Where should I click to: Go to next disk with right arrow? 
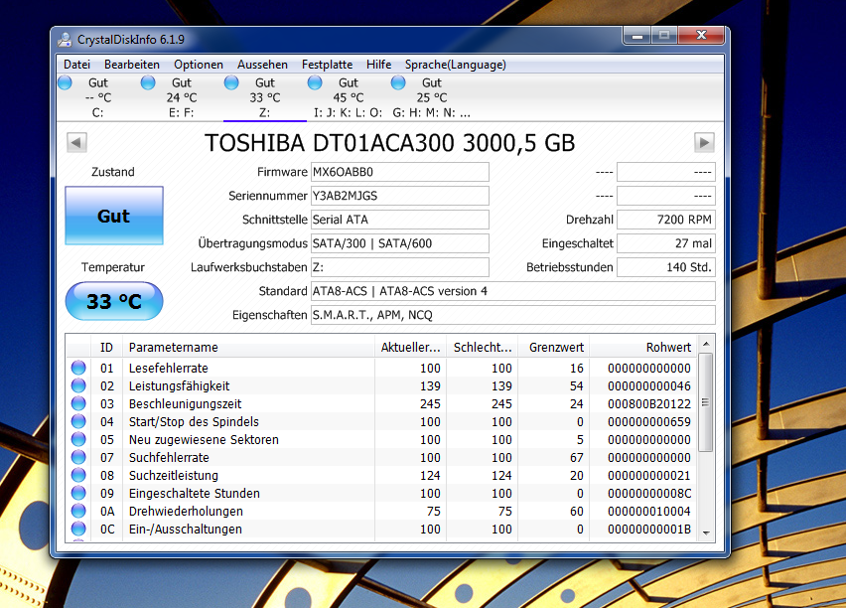(x=704, y=142)
